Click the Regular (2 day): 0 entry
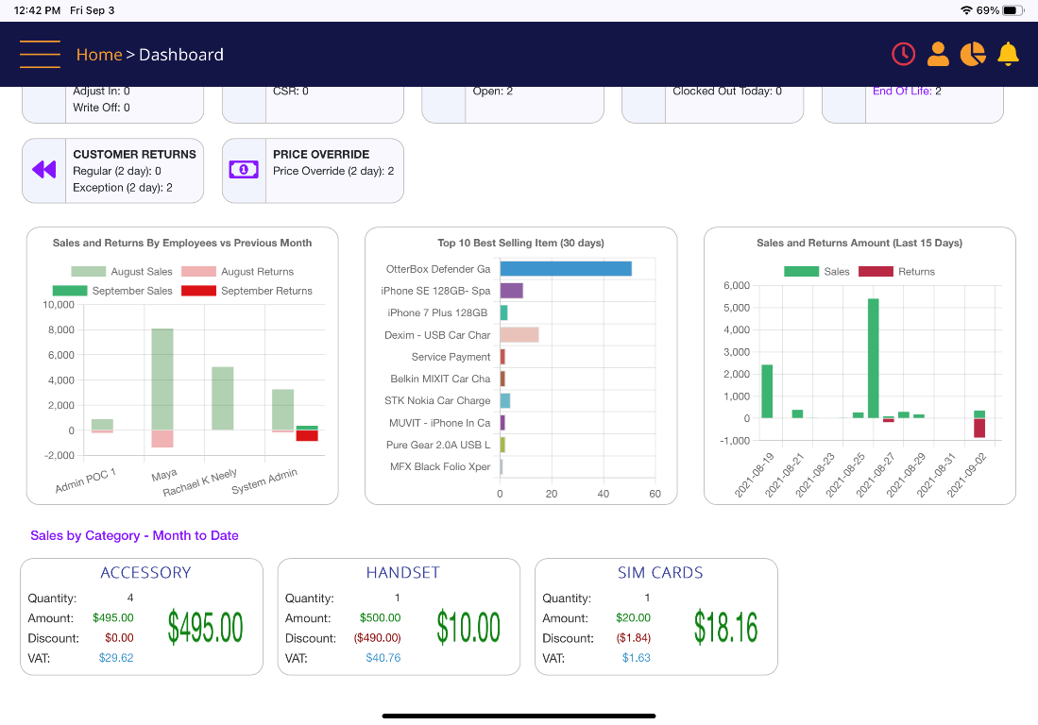 117,171
